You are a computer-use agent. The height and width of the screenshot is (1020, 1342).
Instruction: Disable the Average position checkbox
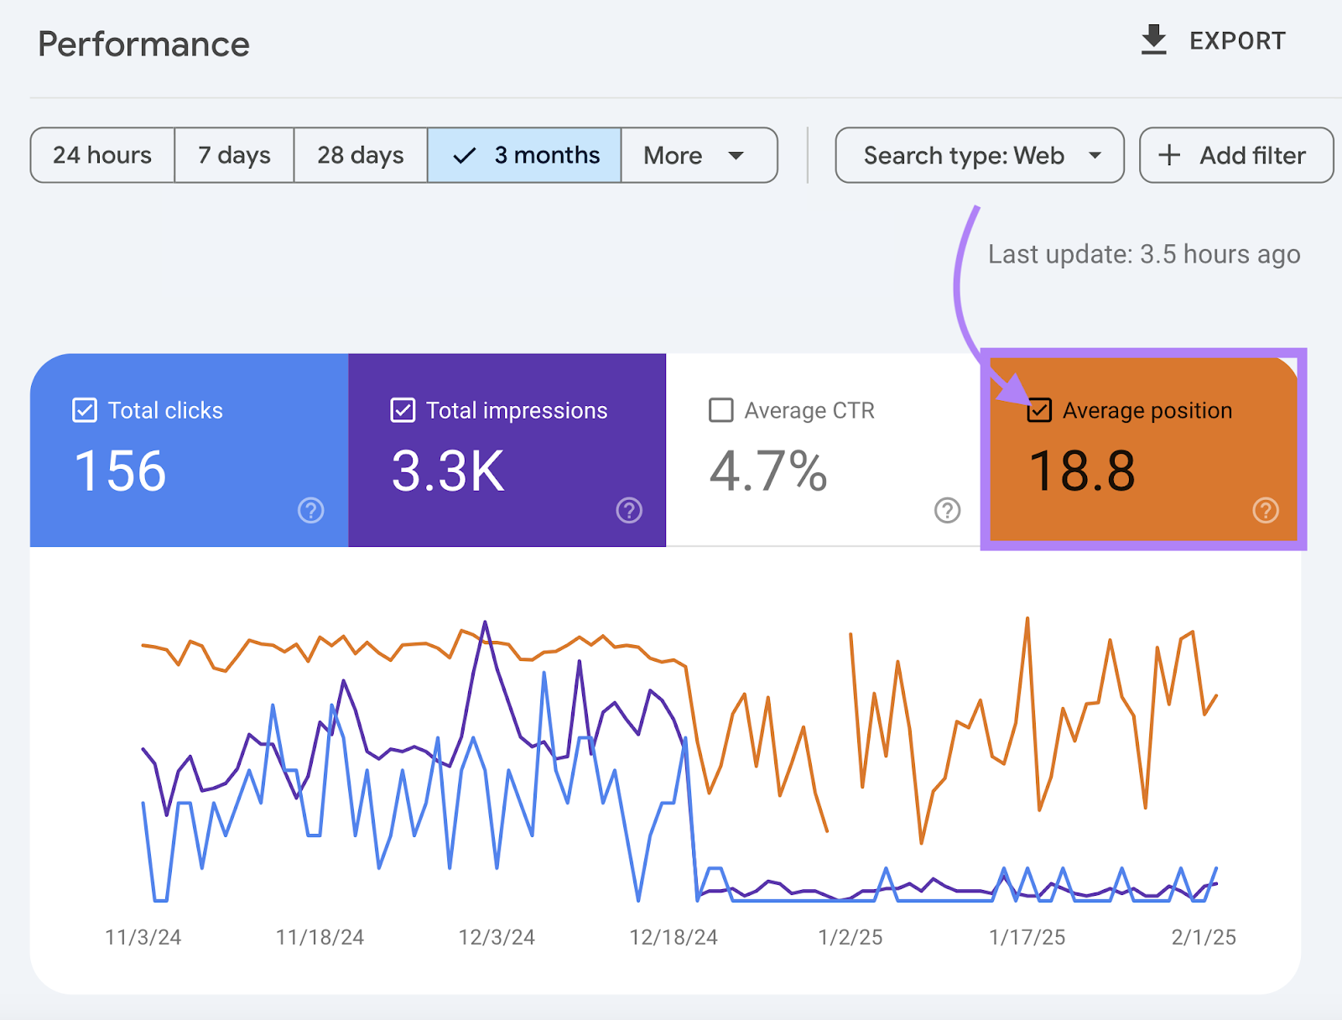1038,410
